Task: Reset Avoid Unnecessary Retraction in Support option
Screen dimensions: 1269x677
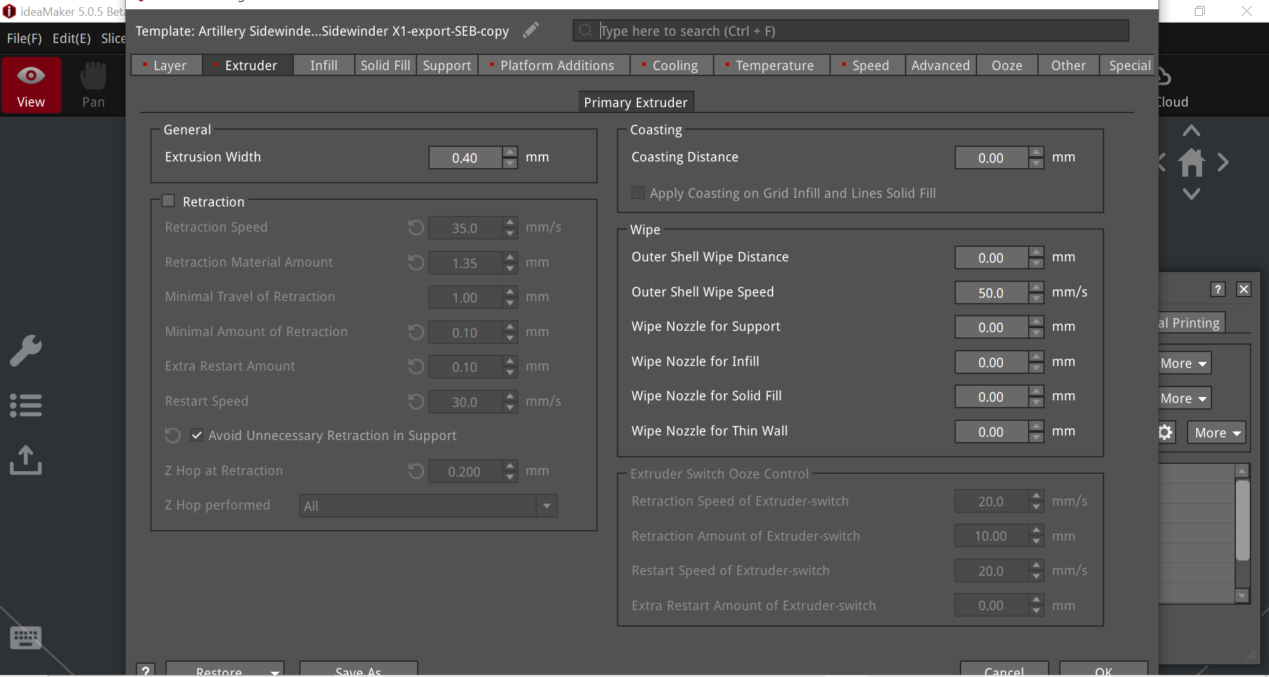Action: point(172,435)
